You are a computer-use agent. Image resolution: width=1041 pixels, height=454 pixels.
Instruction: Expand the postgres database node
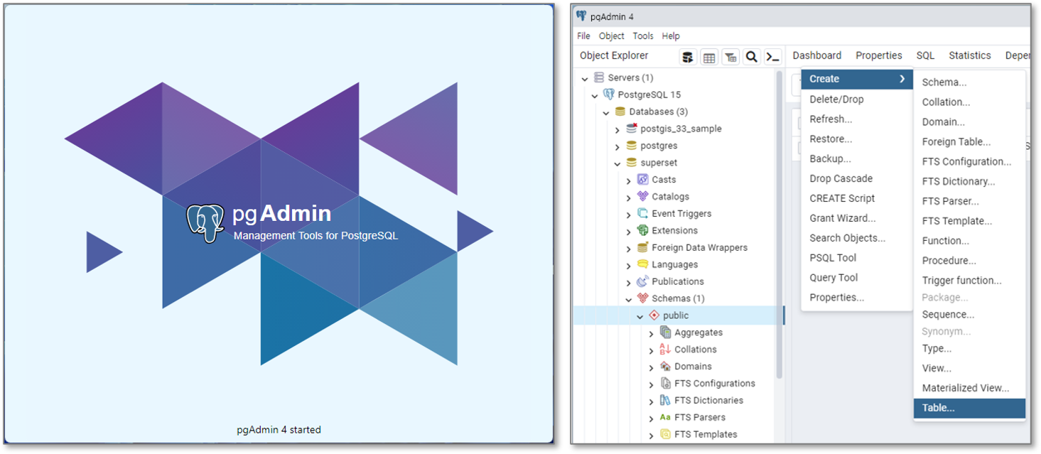pyautogui.click(x=617, y=146)
